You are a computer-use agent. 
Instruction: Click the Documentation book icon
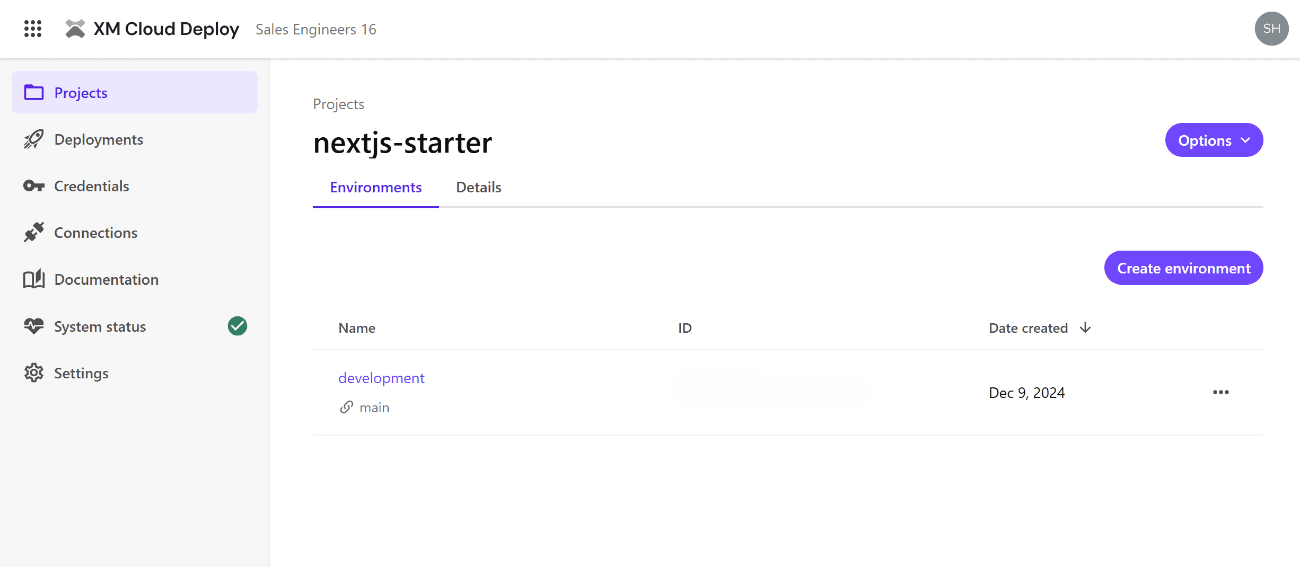[34, 279]
